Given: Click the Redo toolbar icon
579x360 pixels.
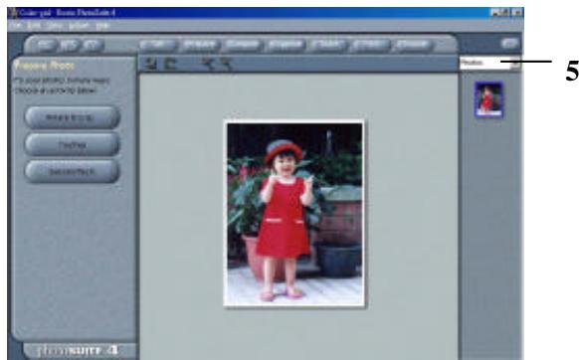Looking at the screenshot, I should tap(170, 64).
